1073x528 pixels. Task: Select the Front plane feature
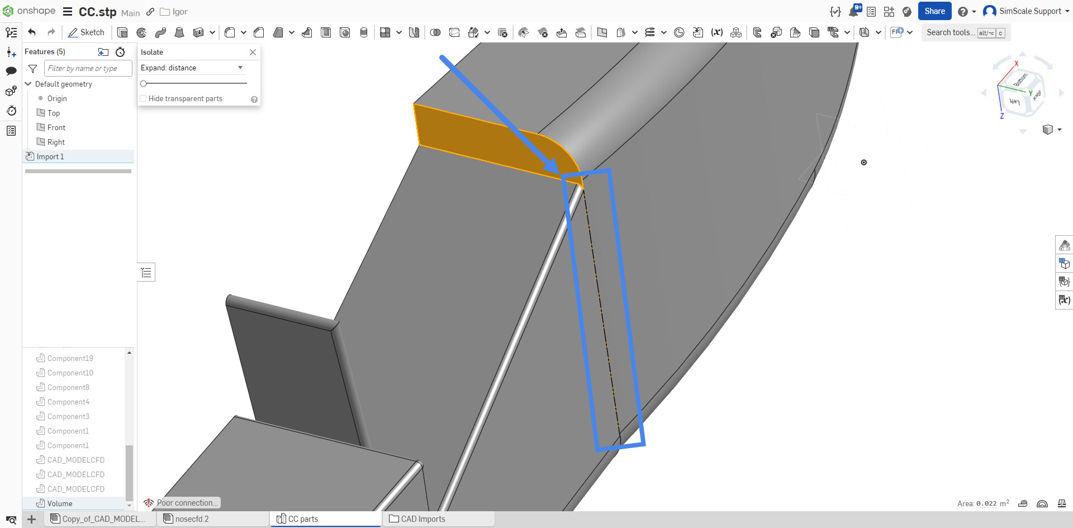(x=56, y=127)
